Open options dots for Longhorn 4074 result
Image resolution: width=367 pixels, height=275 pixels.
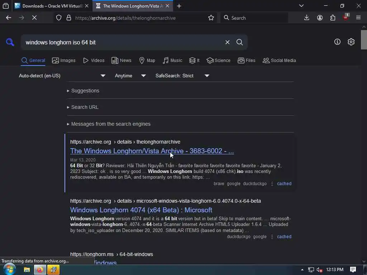click(272, 236)
